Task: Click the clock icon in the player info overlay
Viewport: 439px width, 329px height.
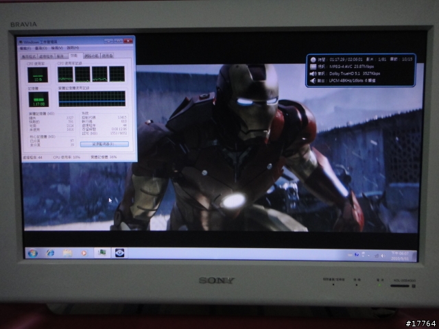Action: tap(313, 60)
